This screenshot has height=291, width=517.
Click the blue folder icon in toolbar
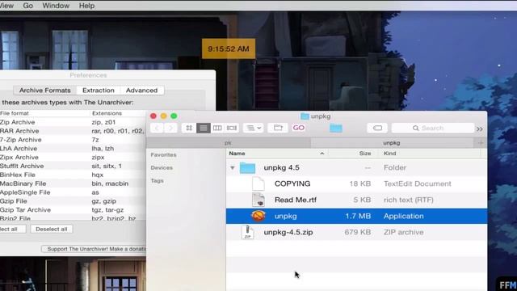click(x=336, y=128)
